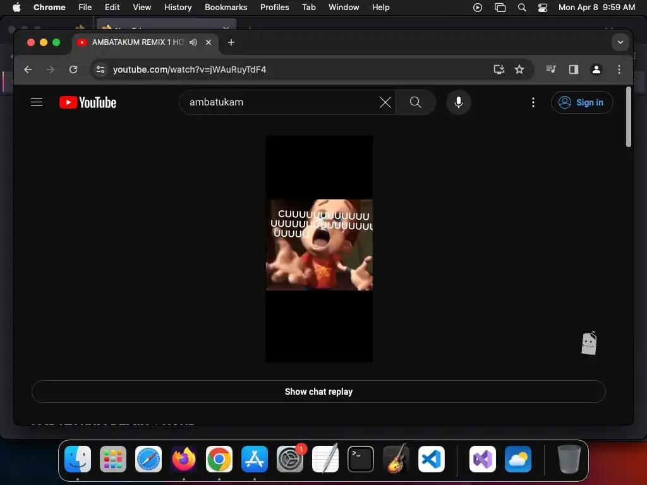
Task: Go back using browser back arrow
Action: [28, 69]
